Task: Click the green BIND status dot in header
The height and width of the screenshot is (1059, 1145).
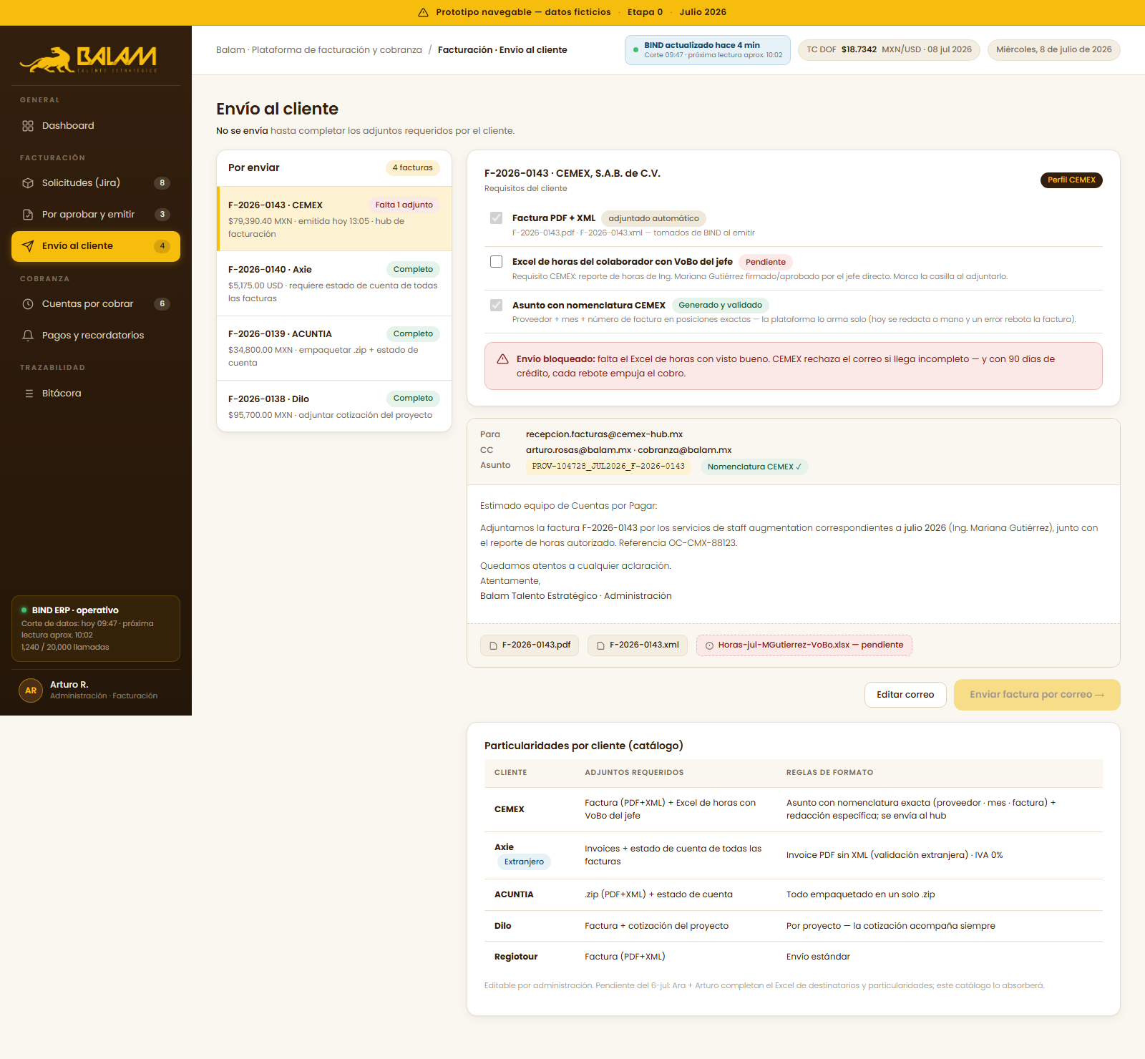Action: [635, 50]
